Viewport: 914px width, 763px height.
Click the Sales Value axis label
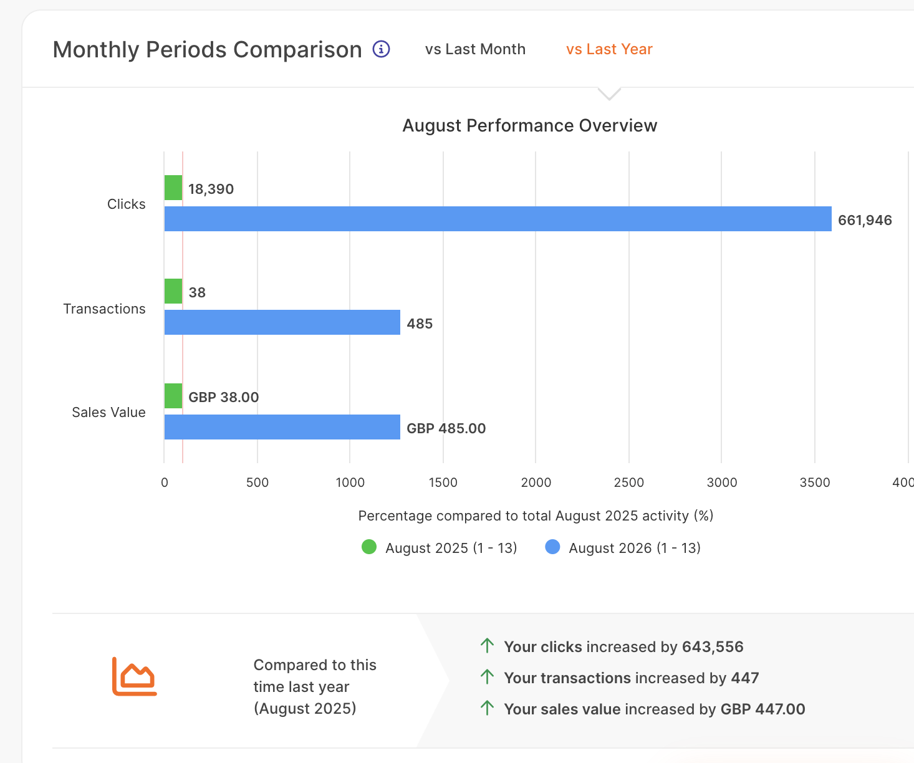coord(108,412)
